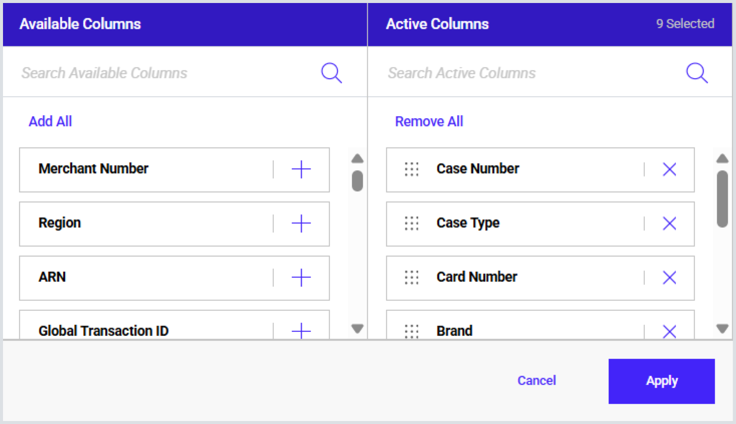Image resolution: width=736 pixels, height=424 pixels.
Task: Click the Case Number drag handle
Action: (411, 169)
